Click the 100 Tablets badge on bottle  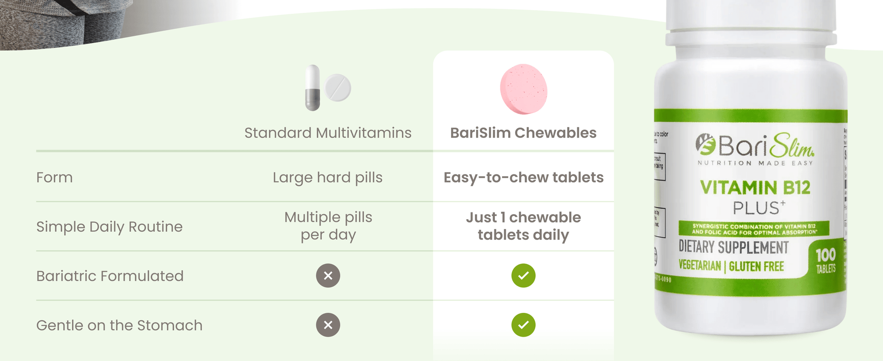(826, 260)
